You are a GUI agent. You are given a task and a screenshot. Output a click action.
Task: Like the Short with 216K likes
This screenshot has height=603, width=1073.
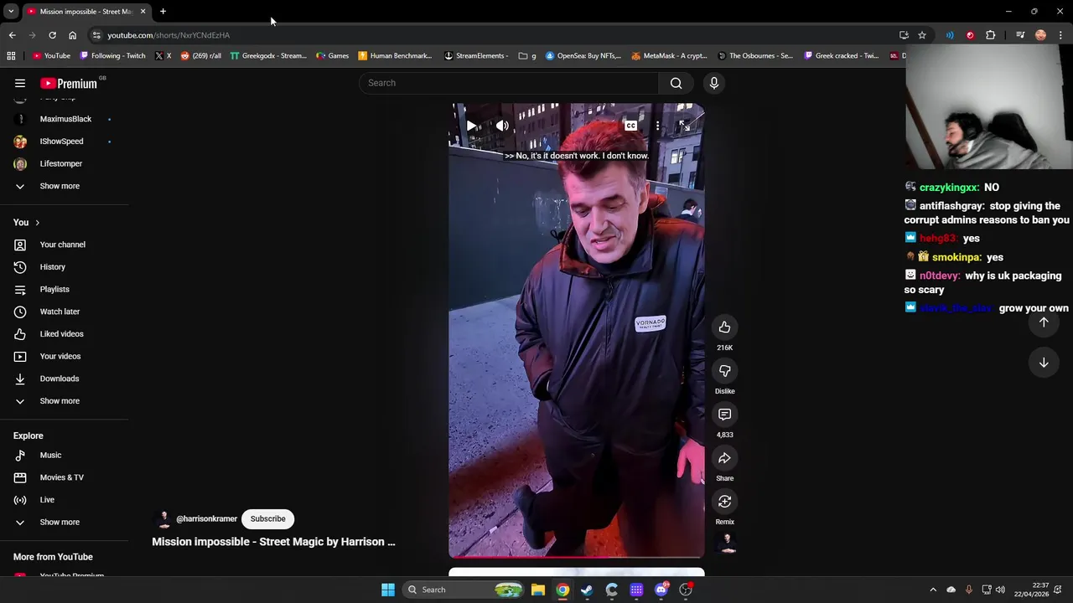[x=724, y=327]
